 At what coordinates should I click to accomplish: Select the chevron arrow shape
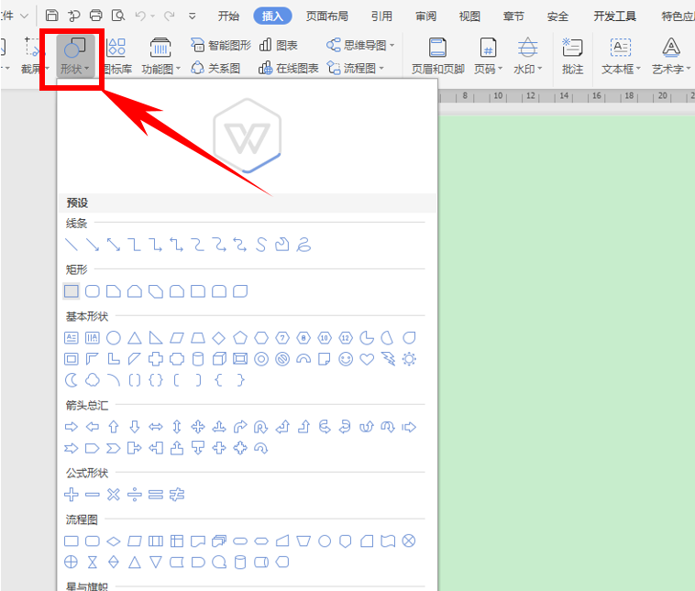114,448
